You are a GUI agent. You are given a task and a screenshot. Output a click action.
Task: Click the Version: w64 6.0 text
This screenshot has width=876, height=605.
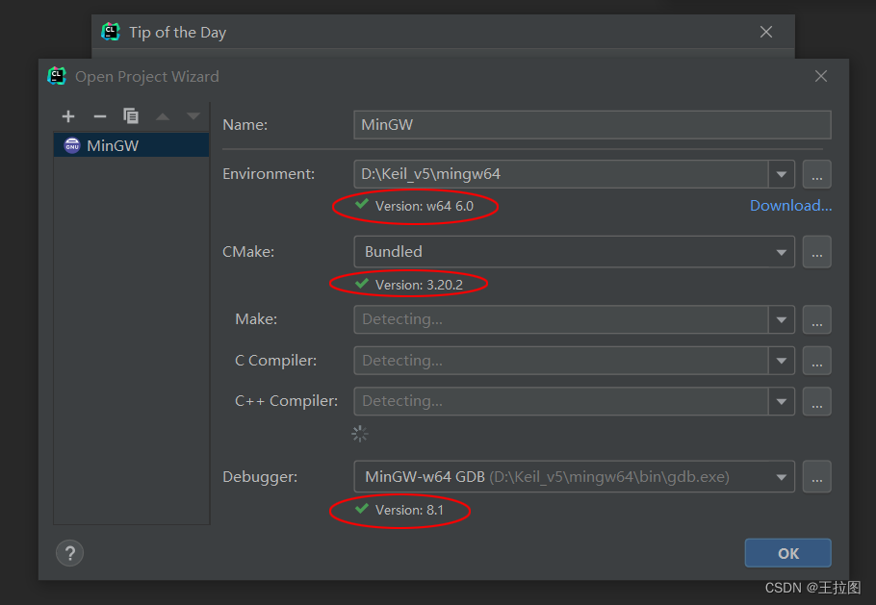tap(424, 206)
